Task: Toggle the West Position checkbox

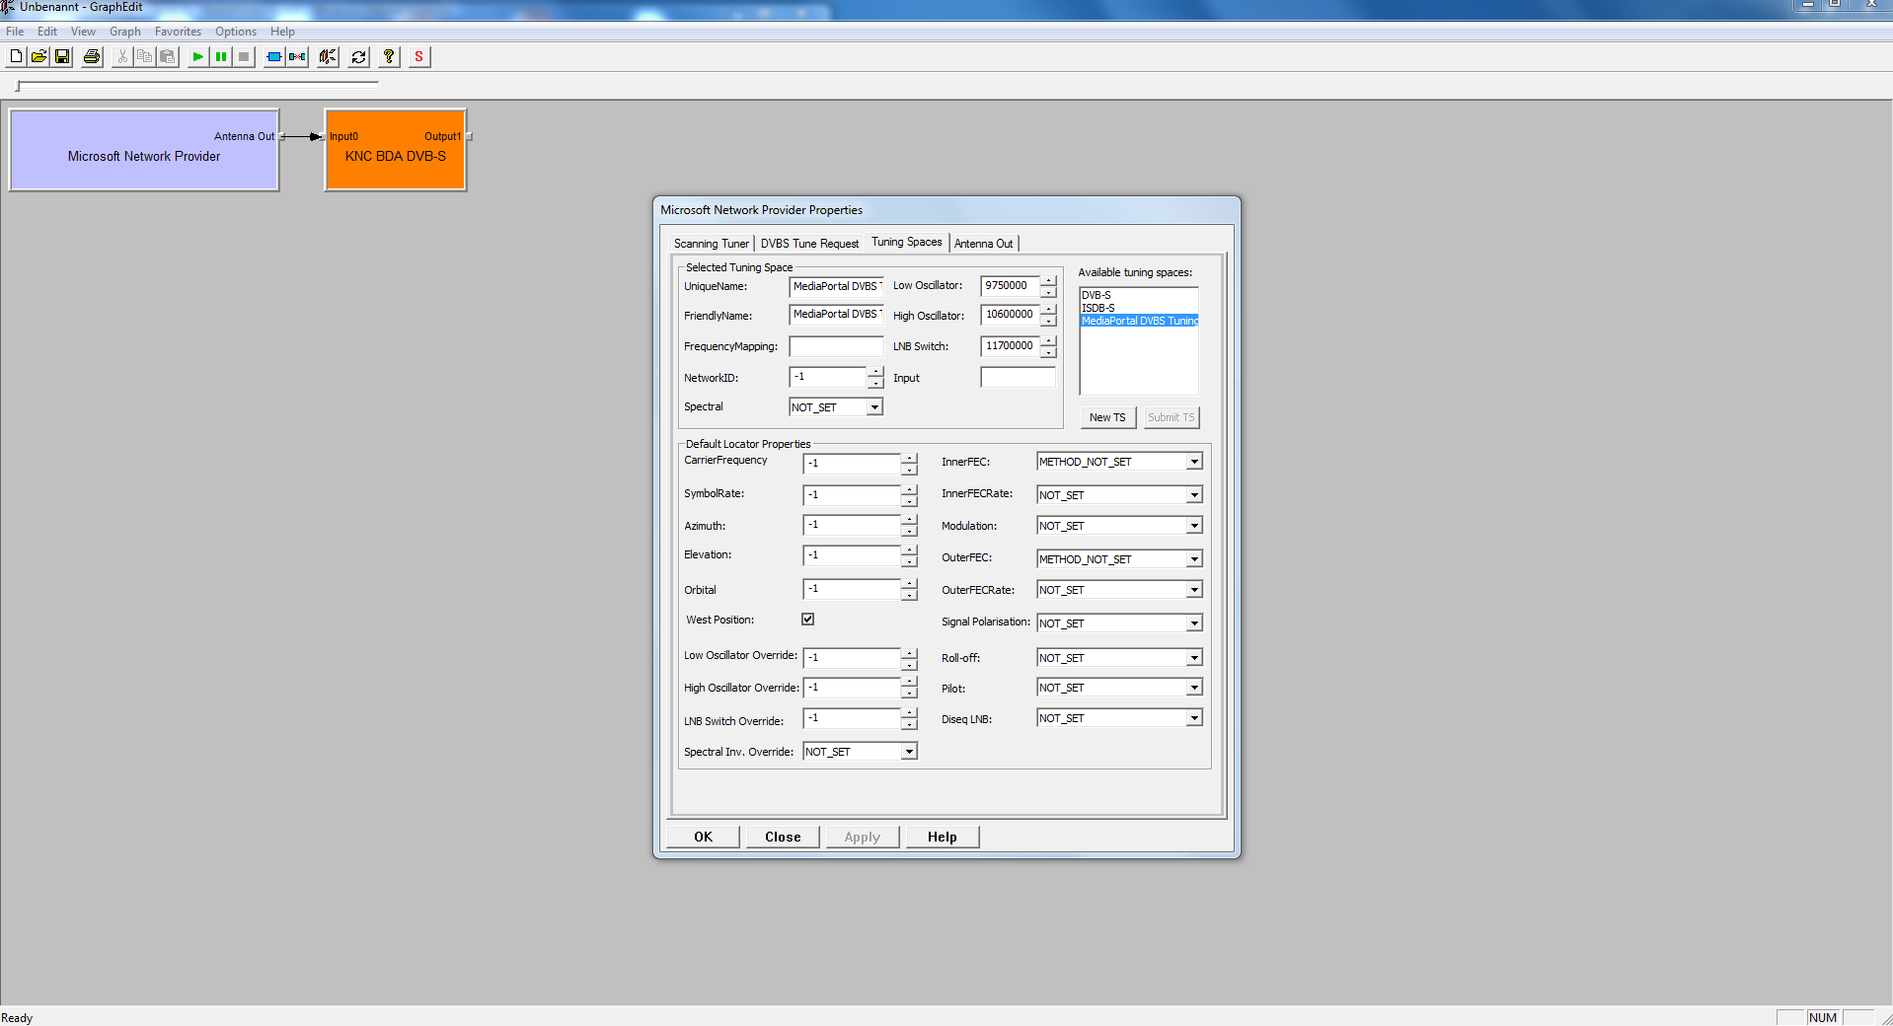Action: click(807, 620)
